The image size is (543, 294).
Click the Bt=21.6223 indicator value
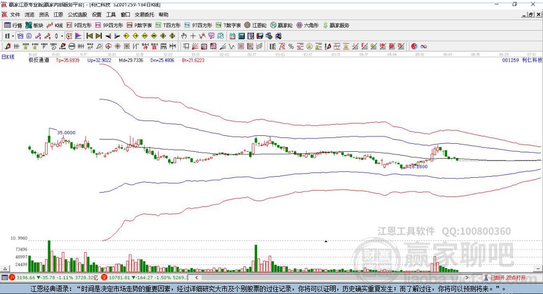(193, 60)
